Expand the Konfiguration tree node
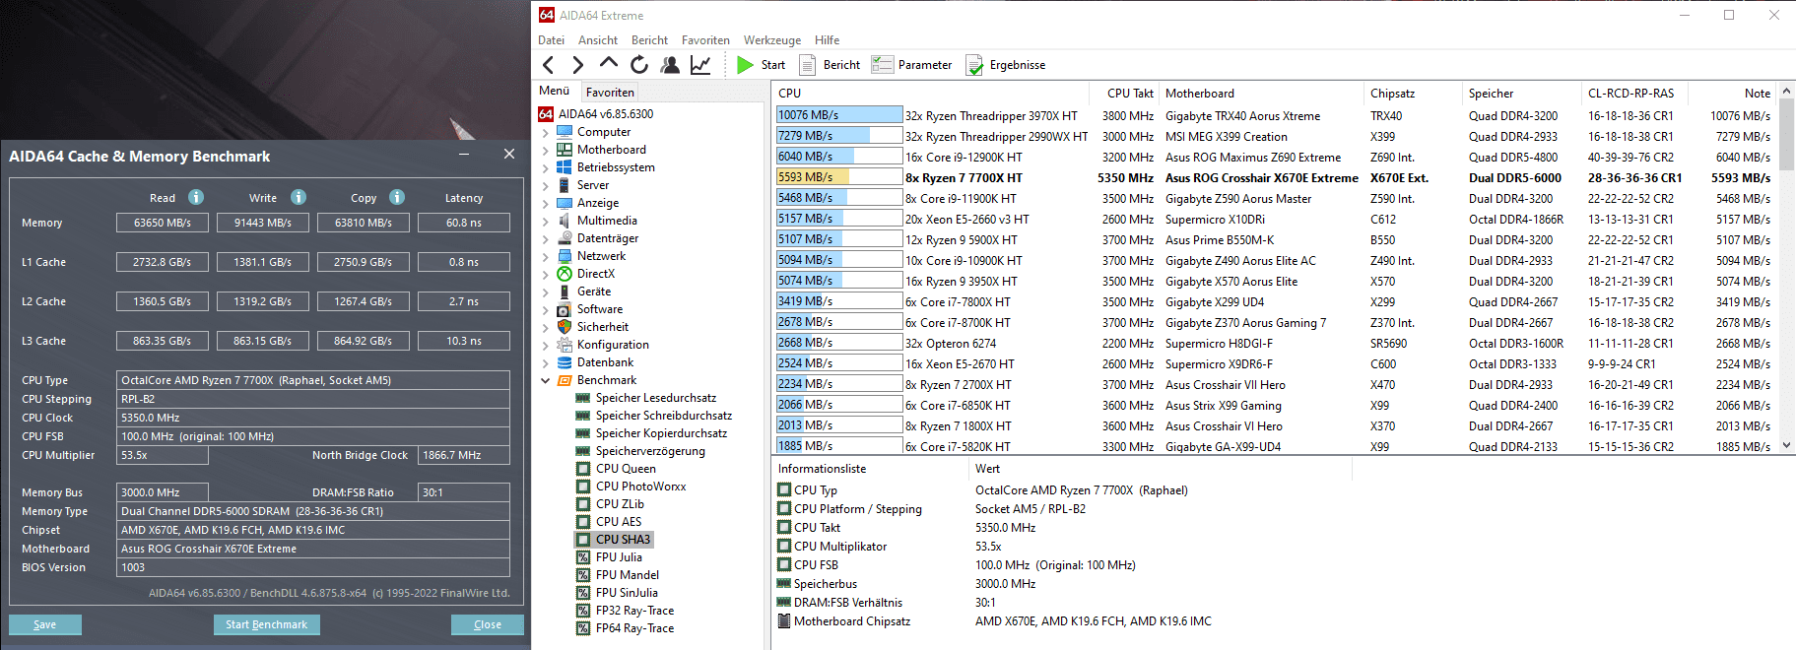This screenshot has height=650, width=1796. (x=546, y=345)
